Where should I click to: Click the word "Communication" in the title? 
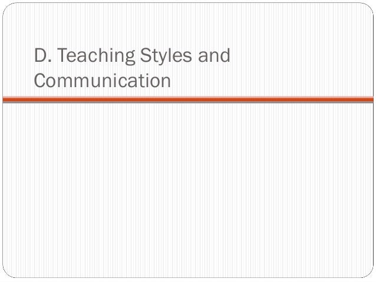[x=103, y=81]
